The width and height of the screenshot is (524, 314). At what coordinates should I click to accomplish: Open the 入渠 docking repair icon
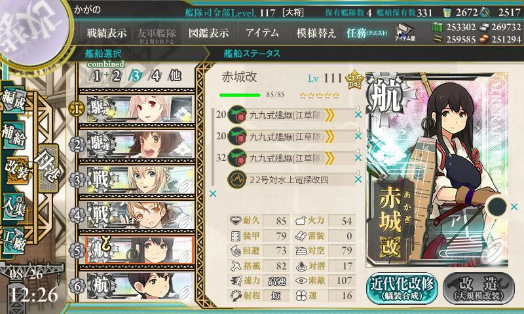(14, 206)
